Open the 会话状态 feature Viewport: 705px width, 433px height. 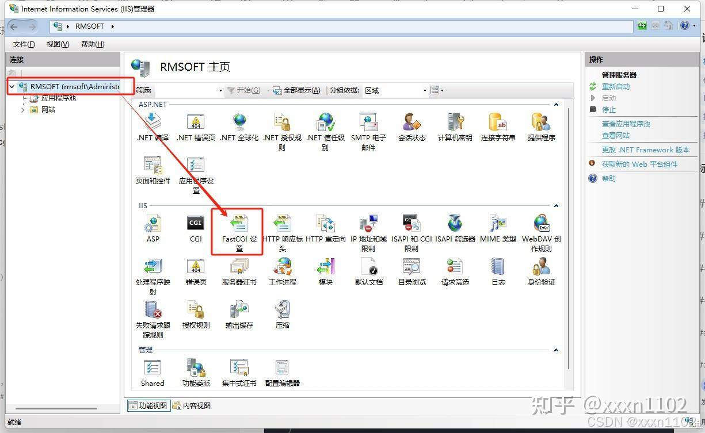pos(412,127)
